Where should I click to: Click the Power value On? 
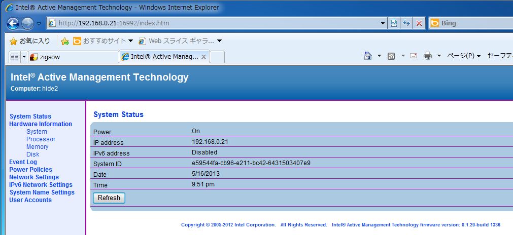[196, 131]
